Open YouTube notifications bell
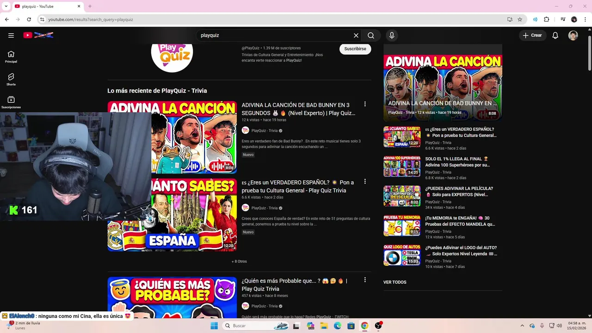The image size is (592, 333). tap(555, 35)
